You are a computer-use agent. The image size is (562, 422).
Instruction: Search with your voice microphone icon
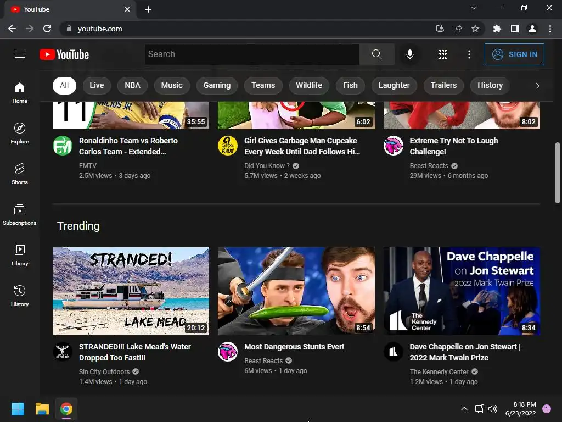pyautogui.click(x=409, y=54)
